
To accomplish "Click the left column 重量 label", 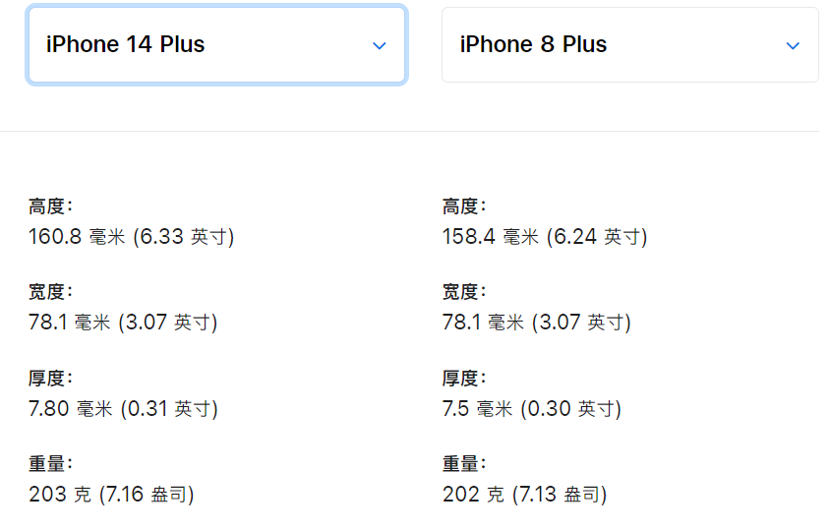I will [50, 464].
